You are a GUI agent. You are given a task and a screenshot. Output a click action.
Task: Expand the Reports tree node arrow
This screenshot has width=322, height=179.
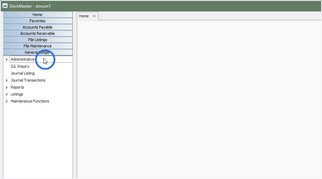7,87
